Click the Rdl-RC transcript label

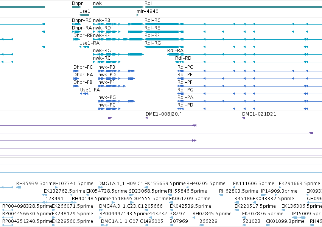pos(152,20)
